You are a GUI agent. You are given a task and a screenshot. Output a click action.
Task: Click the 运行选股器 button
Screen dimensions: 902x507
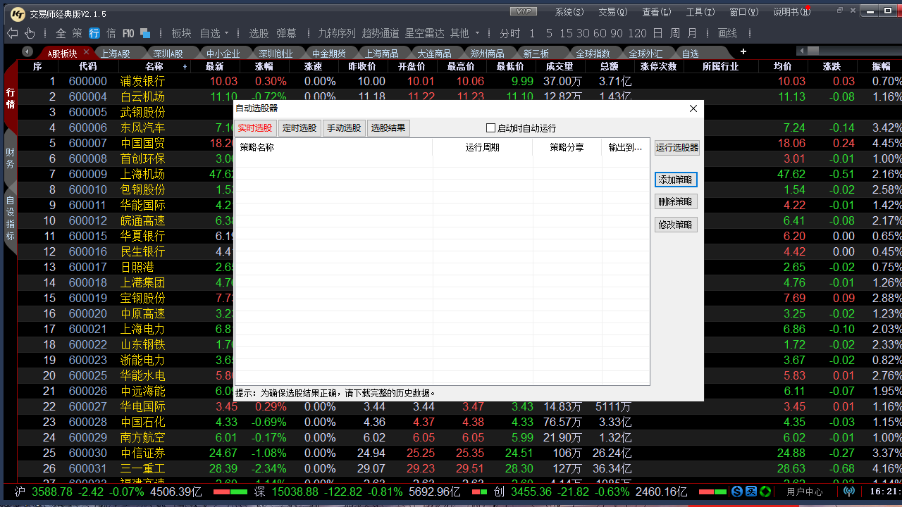[676, 147]
